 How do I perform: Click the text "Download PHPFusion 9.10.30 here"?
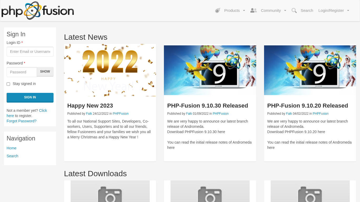196,132
